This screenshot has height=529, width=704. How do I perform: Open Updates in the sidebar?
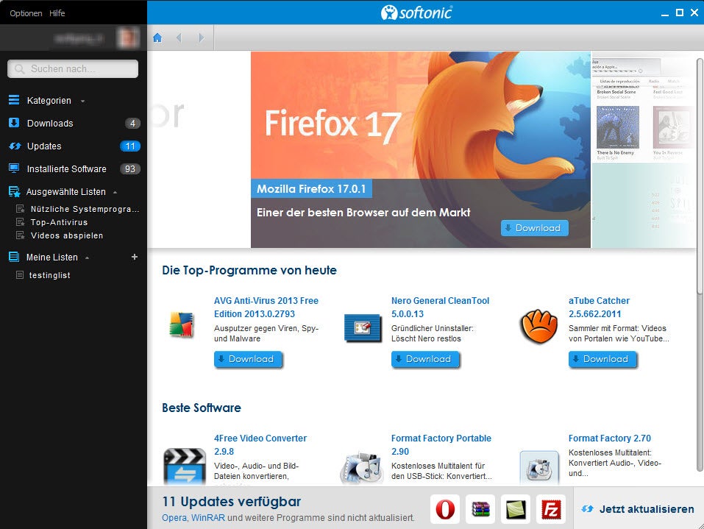pos(44,146)
